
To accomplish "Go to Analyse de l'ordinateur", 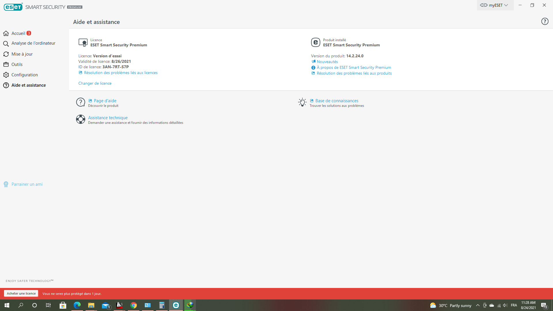I will click(29, 43).
